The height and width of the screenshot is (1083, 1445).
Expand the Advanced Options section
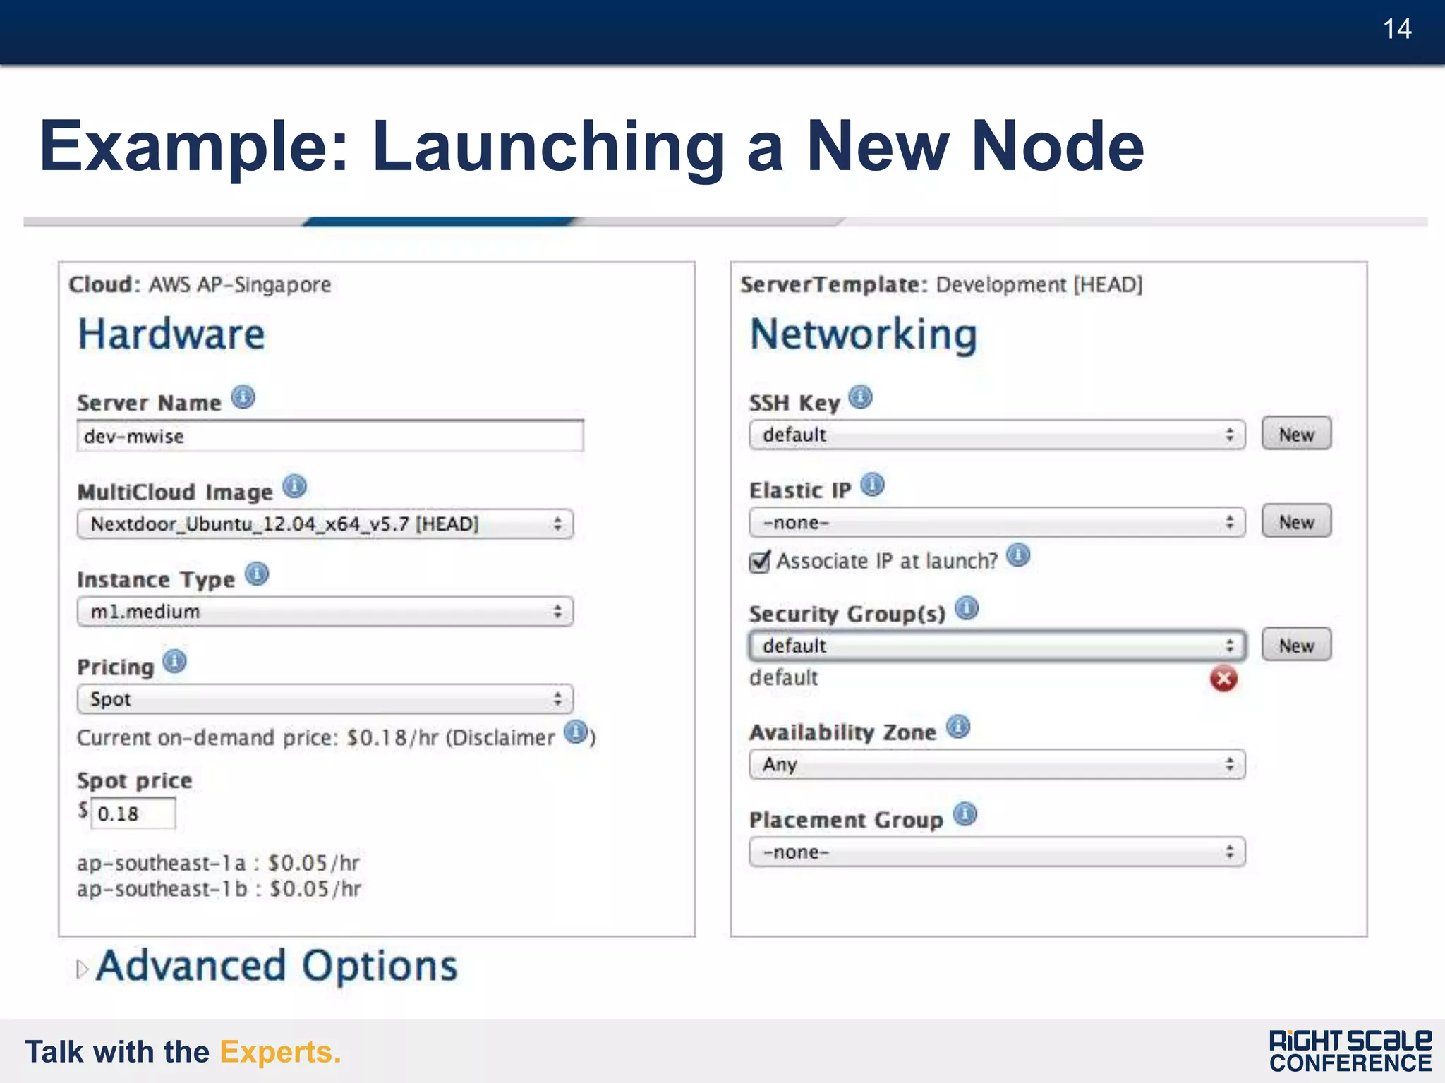click(83, 969)
